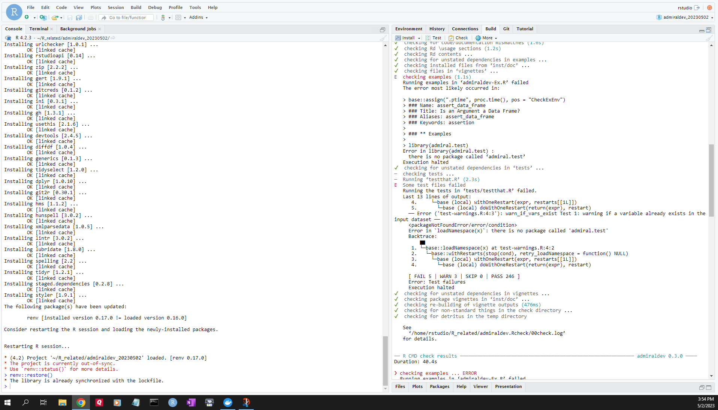Run package tests with Test button
This screenshot has width=718, height=410.
point(433,38)
